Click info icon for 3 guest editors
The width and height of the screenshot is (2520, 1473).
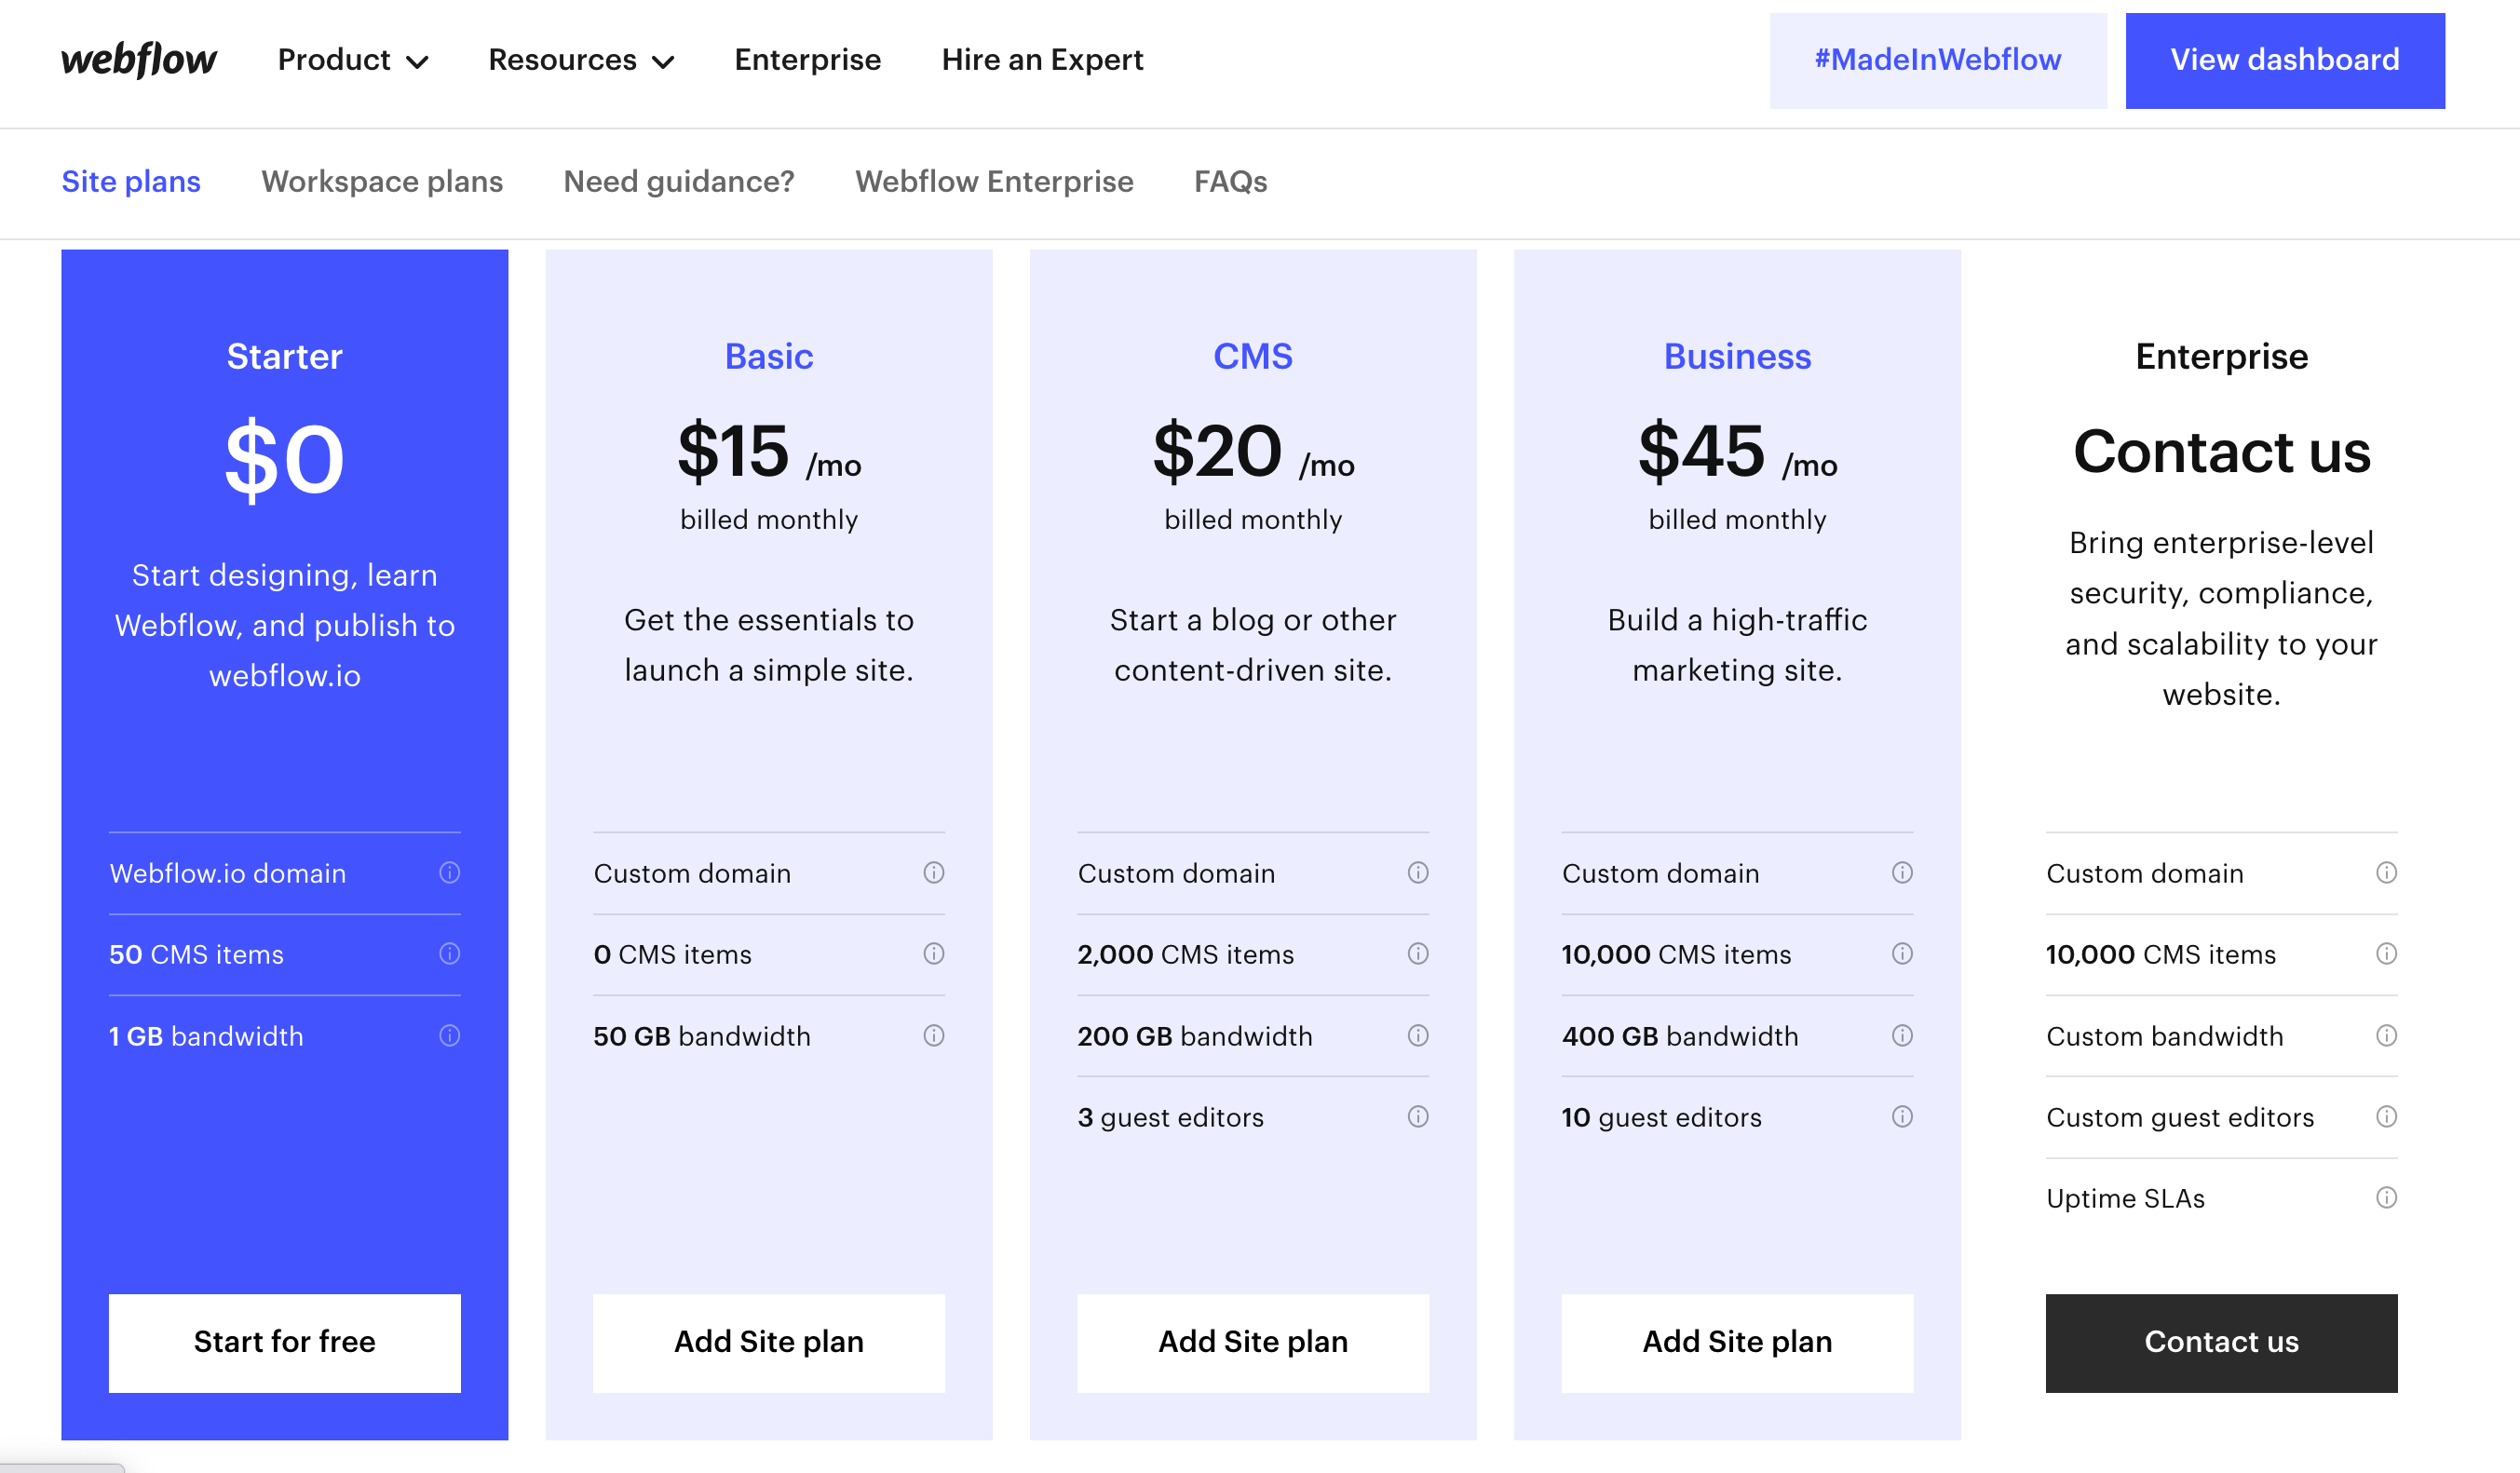click(x=1418, y=1117)
